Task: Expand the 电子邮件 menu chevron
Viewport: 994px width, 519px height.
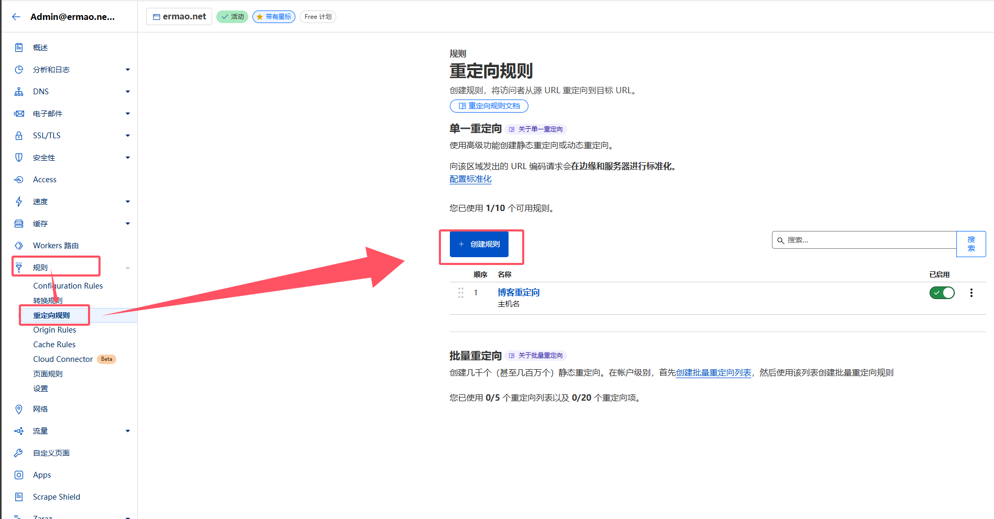Action: pos(127,114)
